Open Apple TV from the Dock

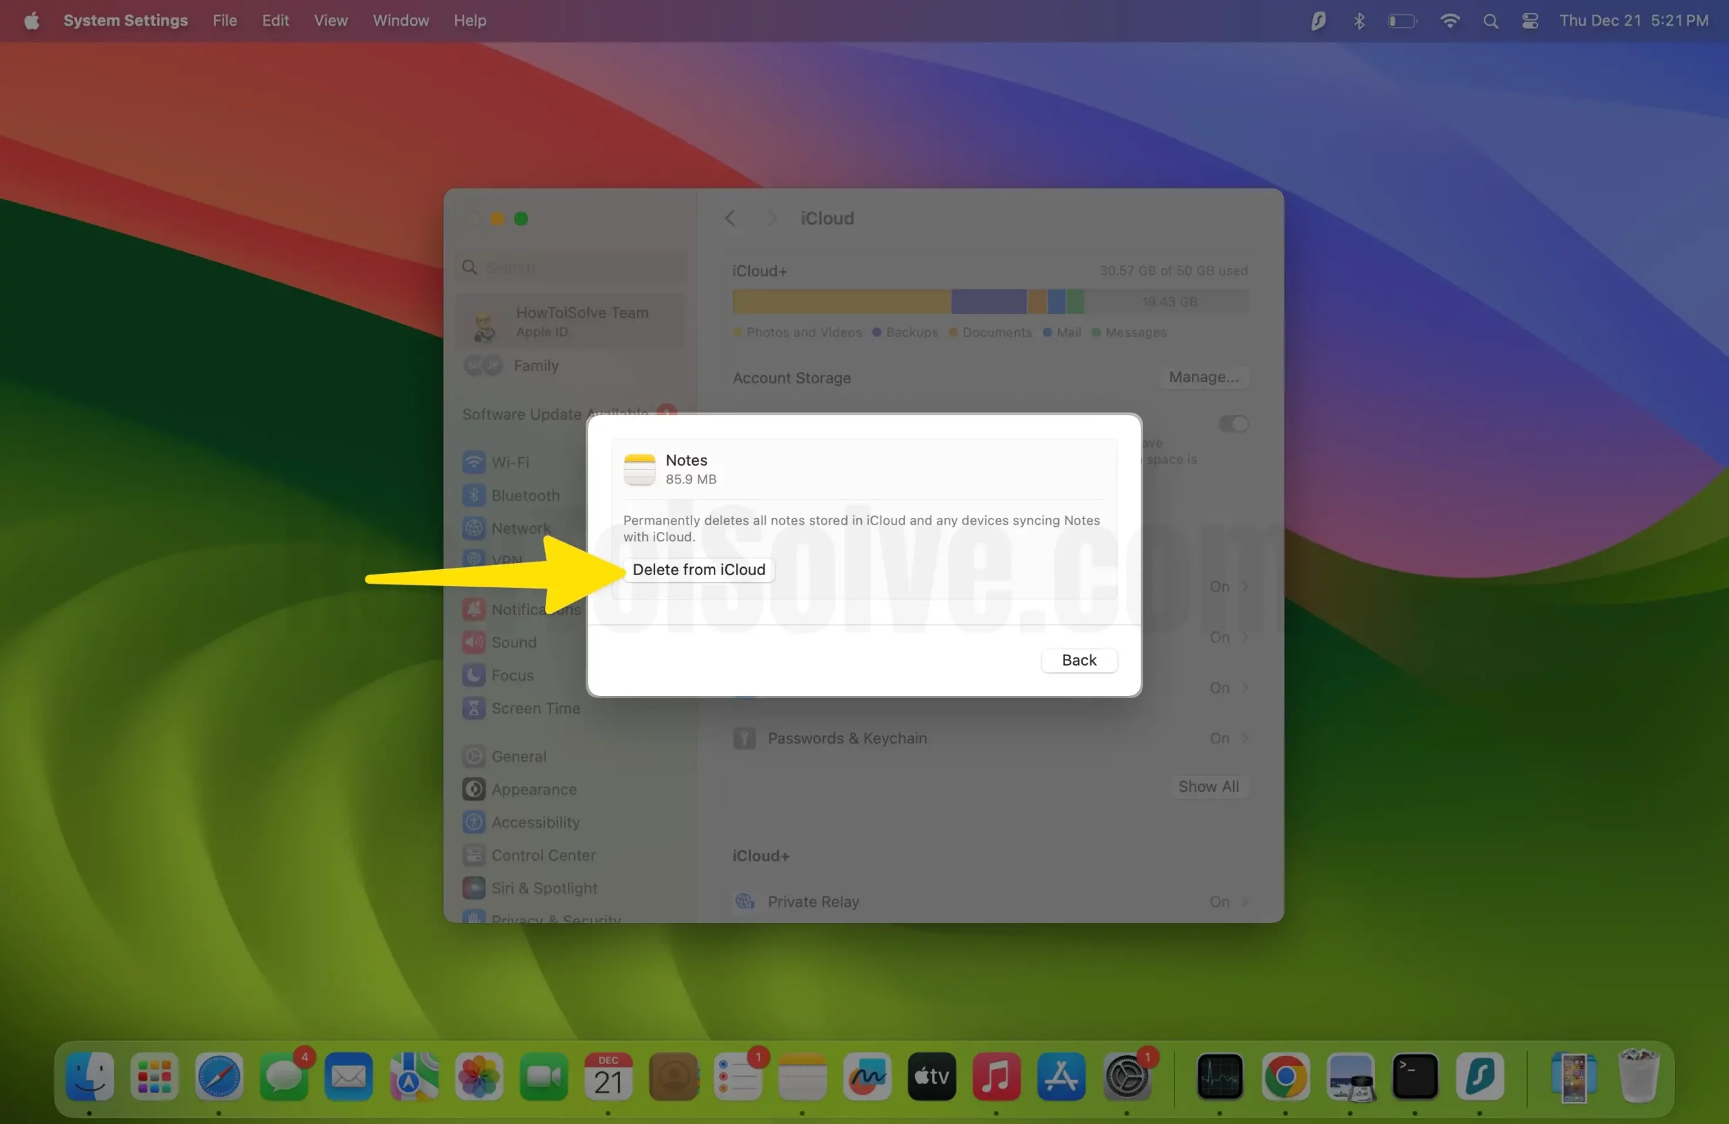(931, 1076)
